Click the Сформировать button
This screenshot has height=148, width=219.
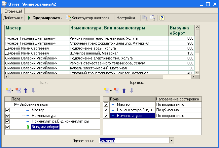point(44,18)
